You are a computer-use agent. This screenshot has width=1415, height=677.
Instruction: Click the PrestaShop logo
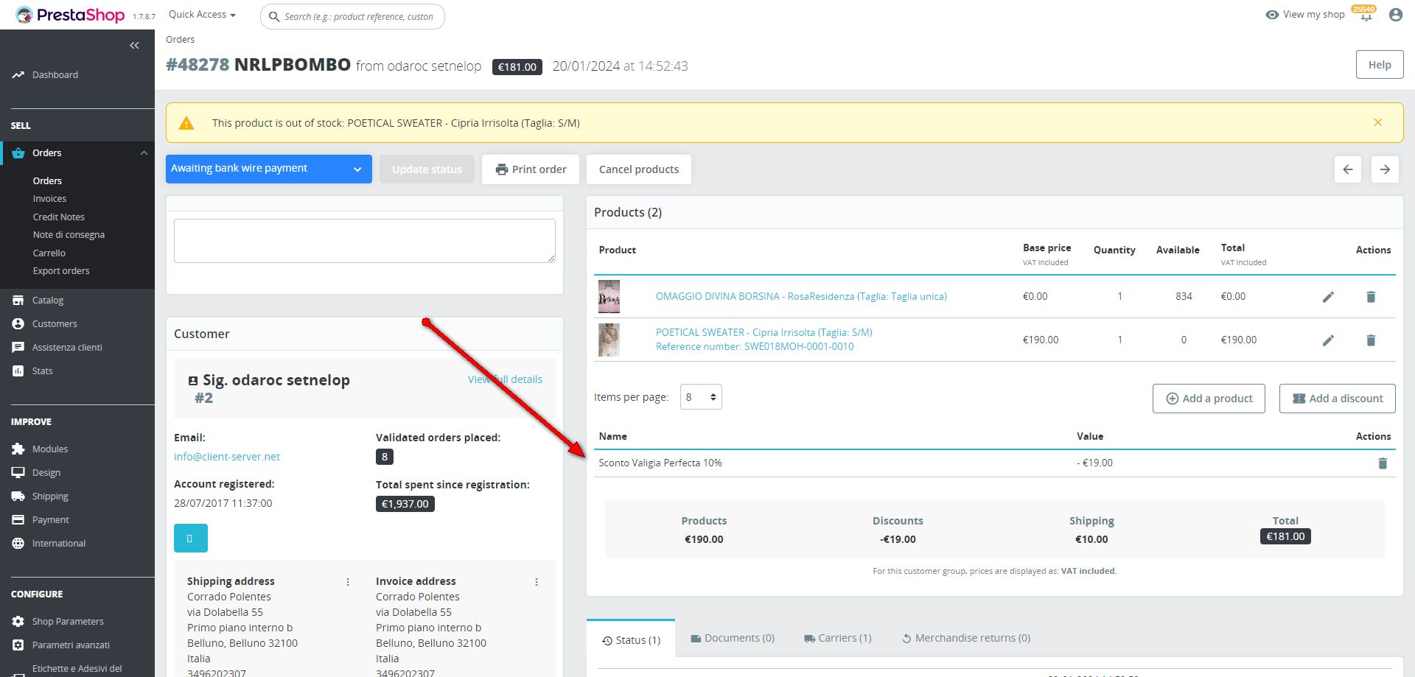click(70, 15)
